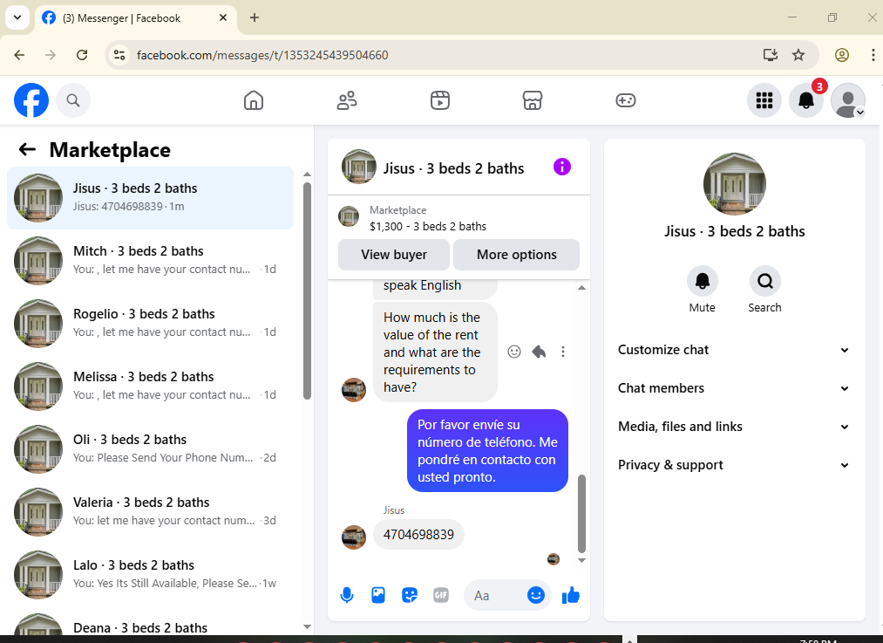Open Jisus · 3 beds 2 baths conversation
Screen dimensions: 883x643
(x=150, y=198)
